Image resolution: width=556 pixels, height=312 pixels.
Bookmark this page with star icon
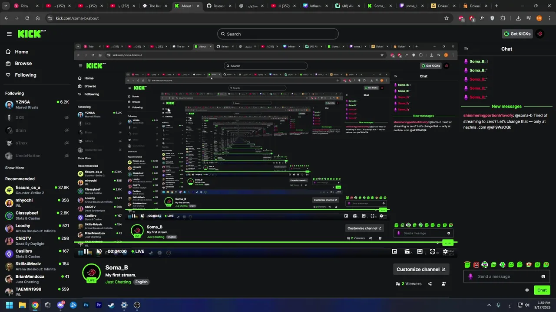point(446,18)
